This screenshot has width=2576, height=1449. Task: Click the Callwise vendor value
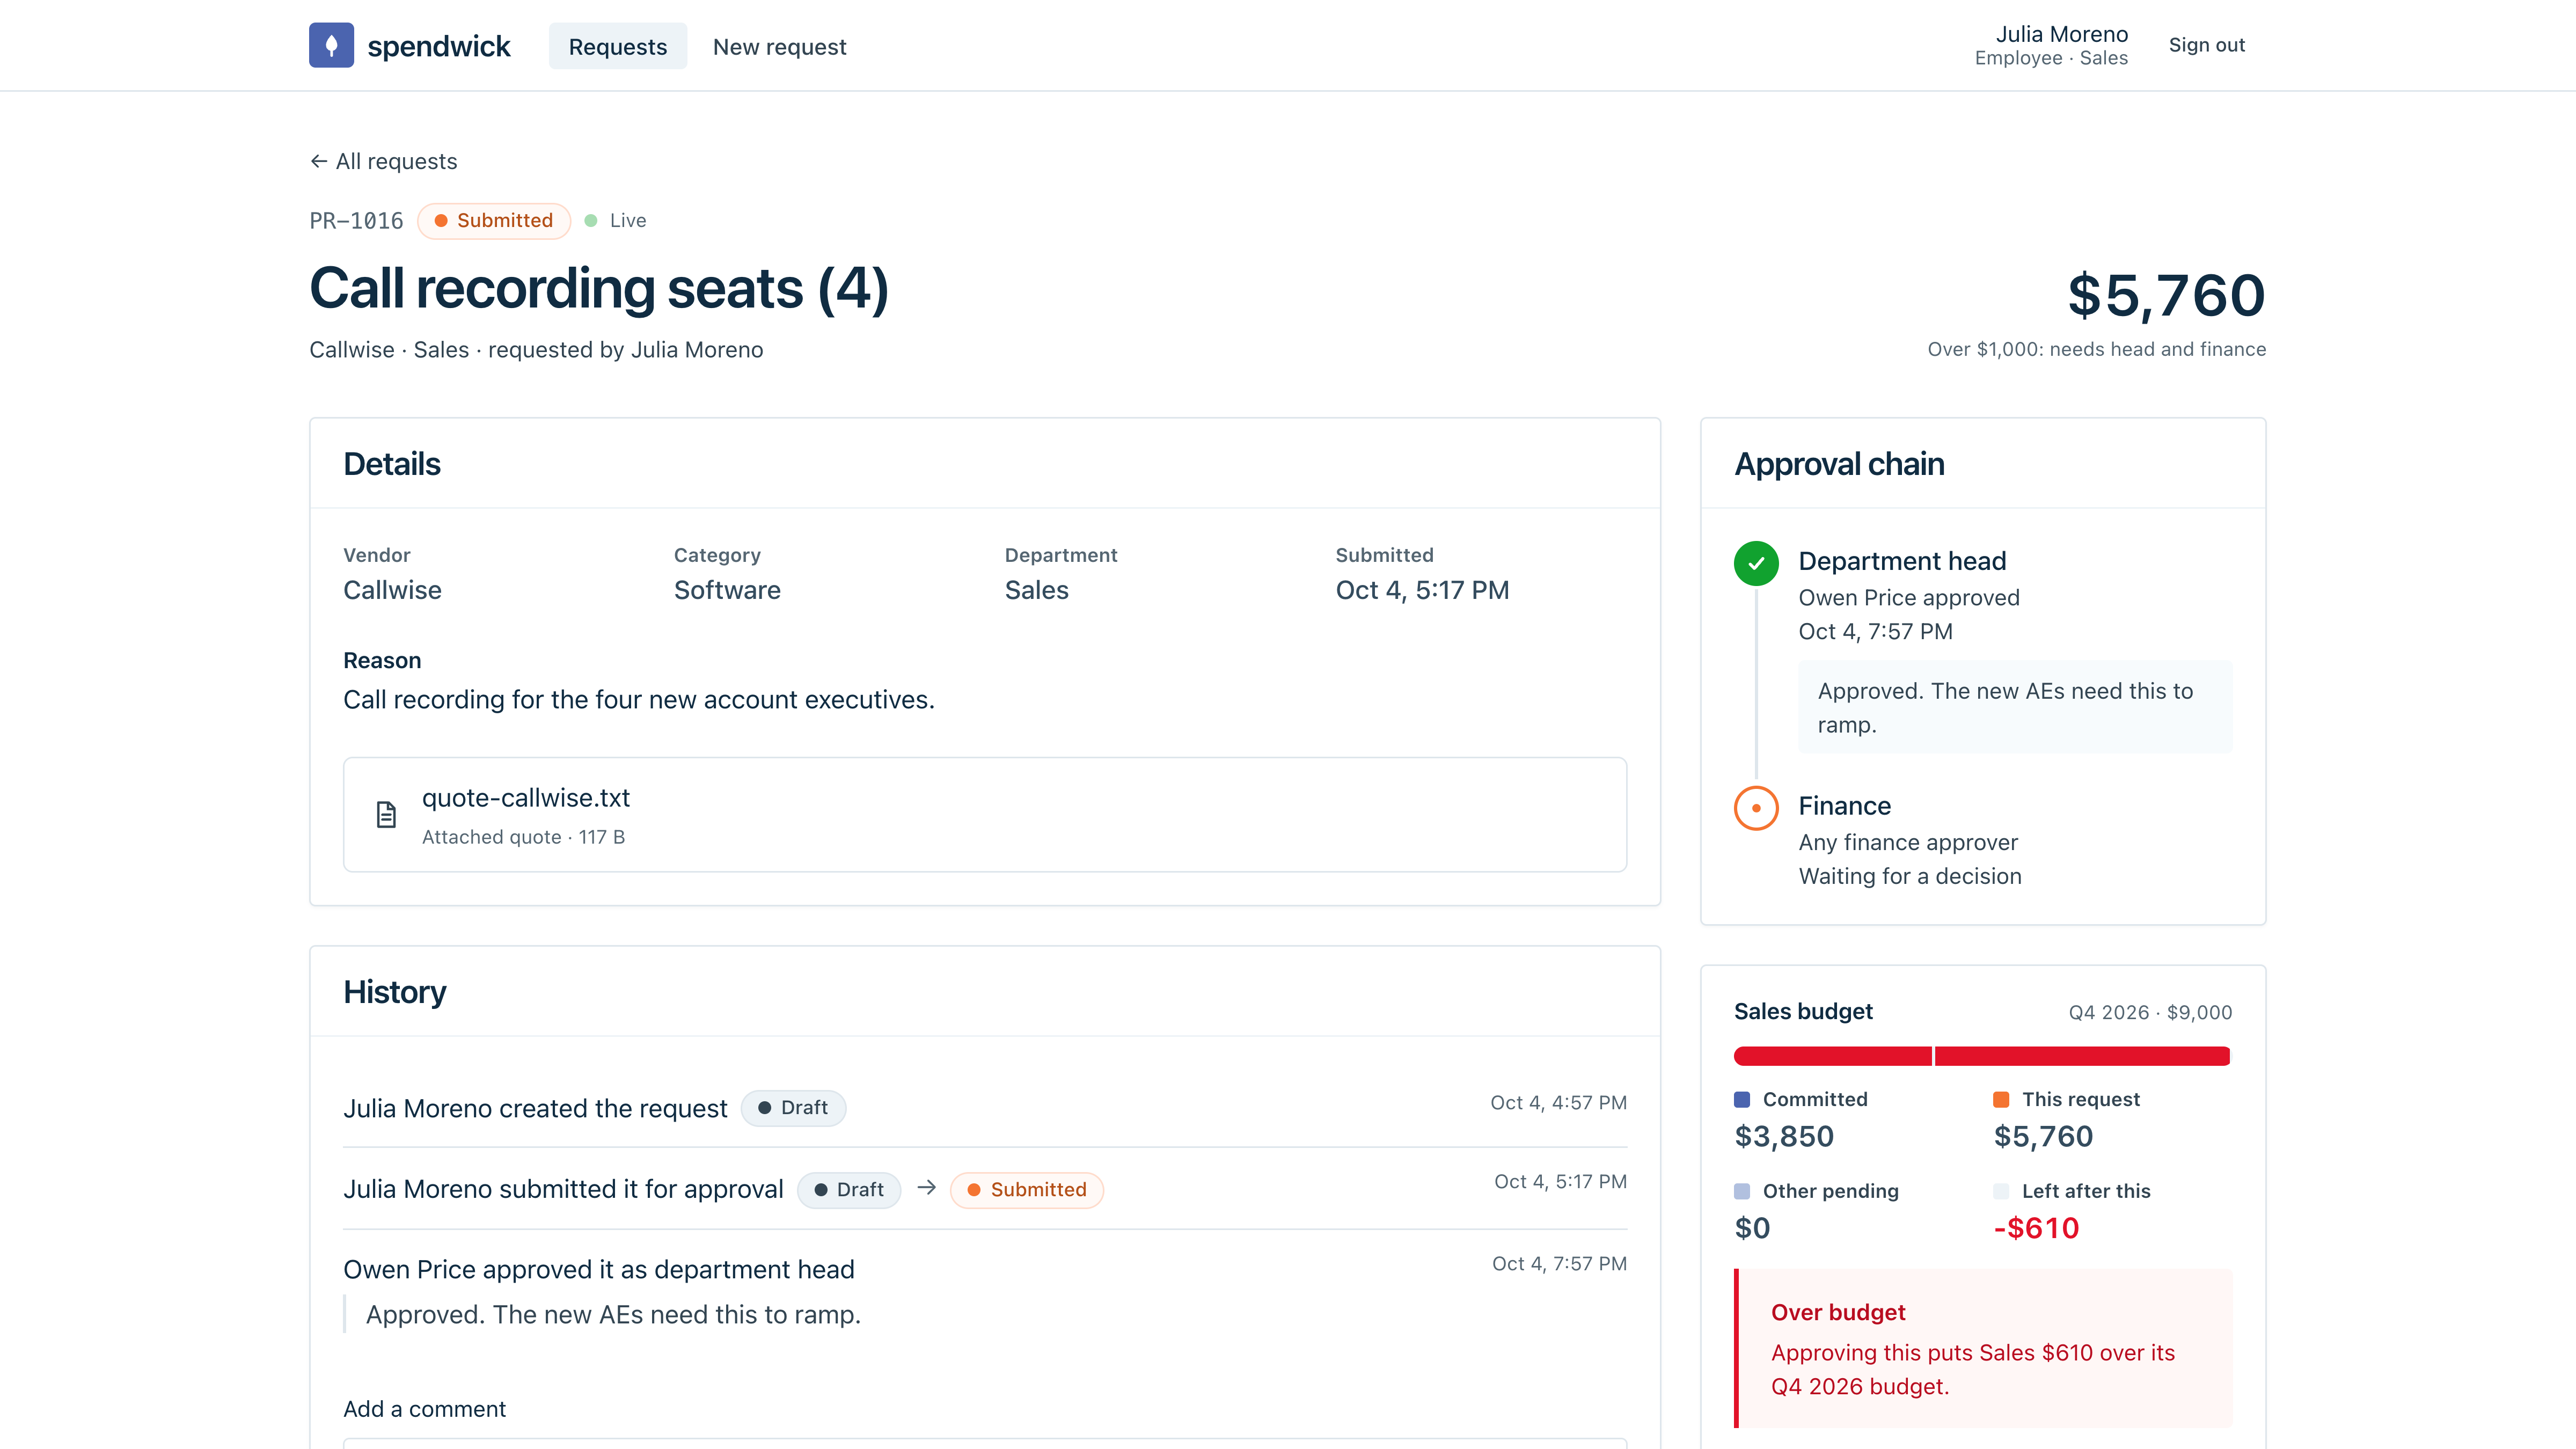(392, 590)
